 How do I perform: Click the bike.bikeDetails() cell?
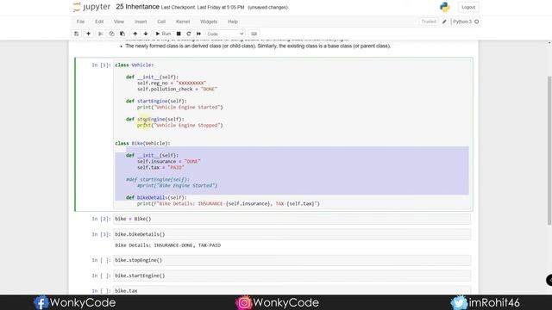(292, 234)
